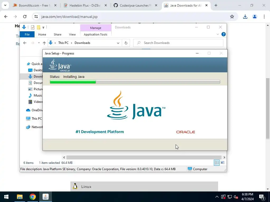Open Explorer Help question mark
This screenshot has width=270, height=202.
(x=224, y=34)
